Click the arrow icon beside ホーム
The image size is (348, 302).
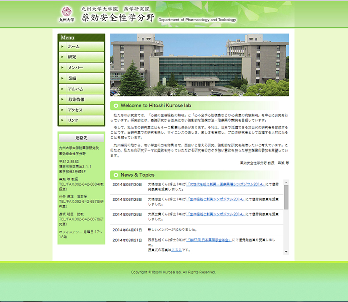click(62, 46)
